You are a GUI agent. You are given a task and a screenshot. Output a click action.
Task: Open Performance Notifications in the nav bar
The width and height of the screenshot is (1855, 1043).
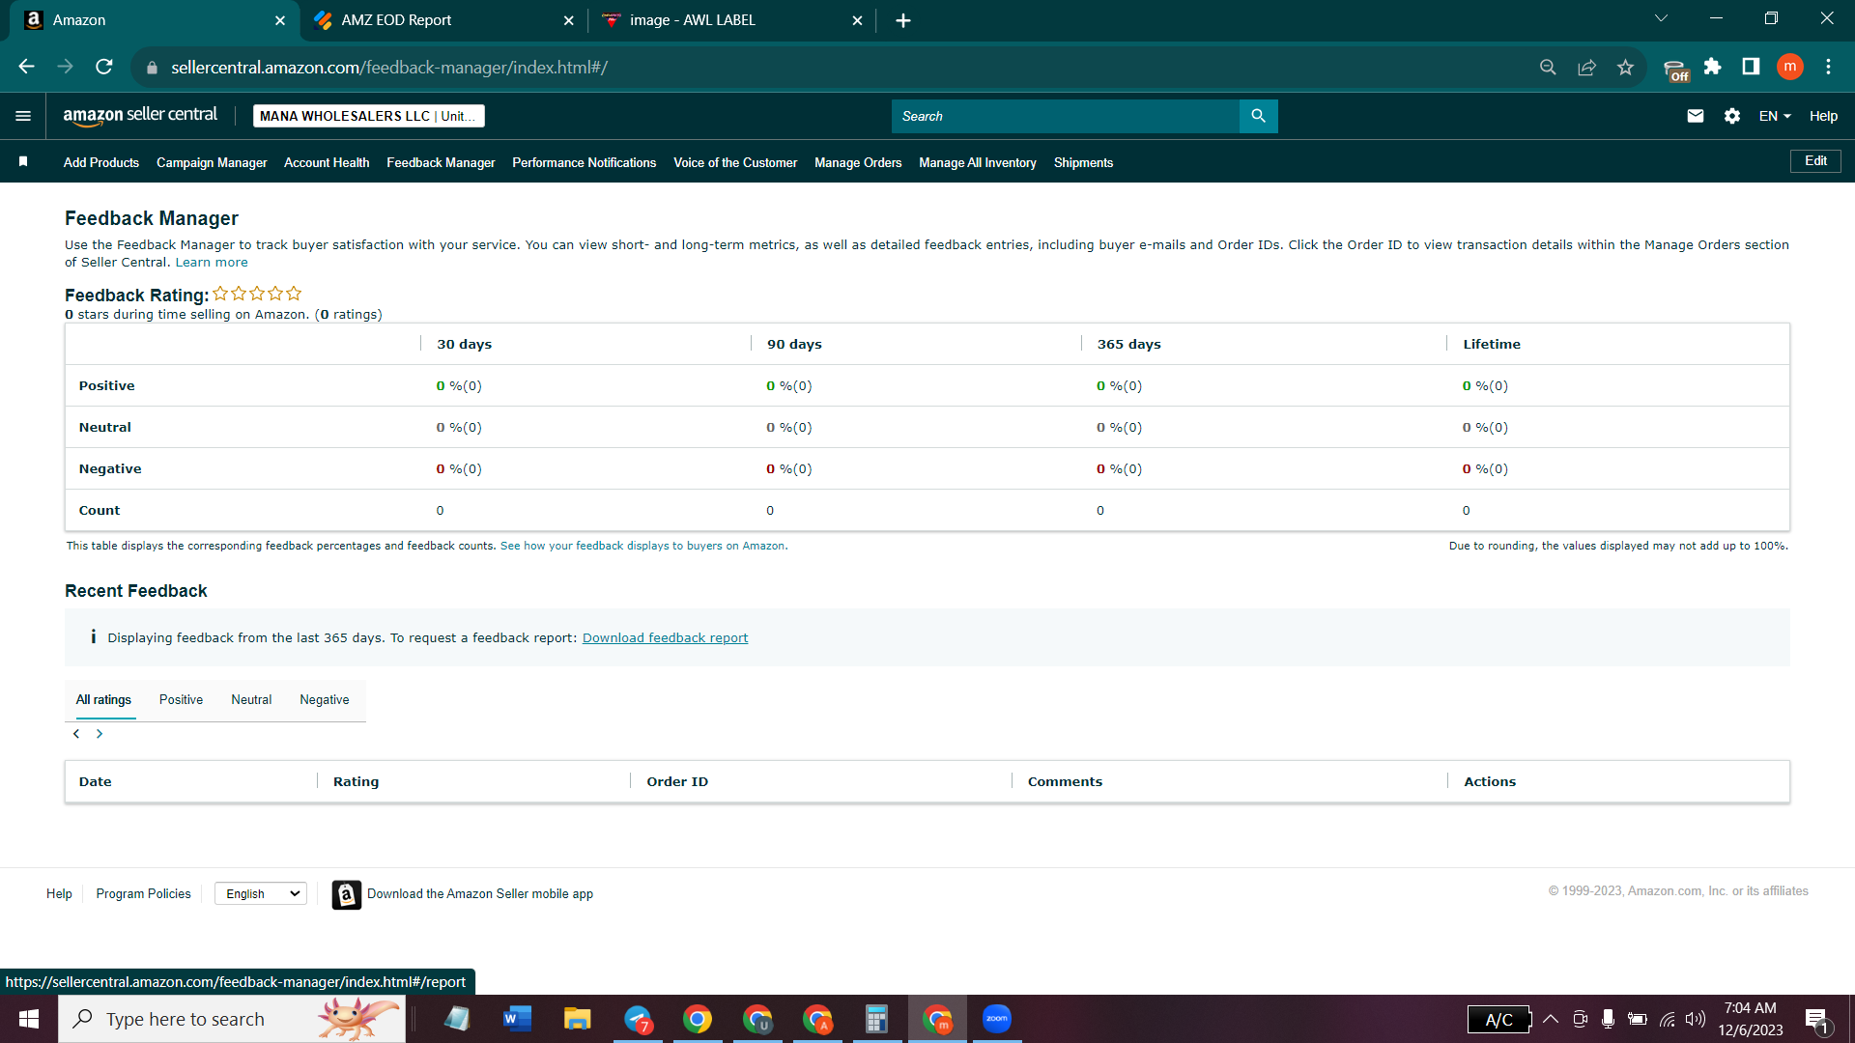(584, 162)
